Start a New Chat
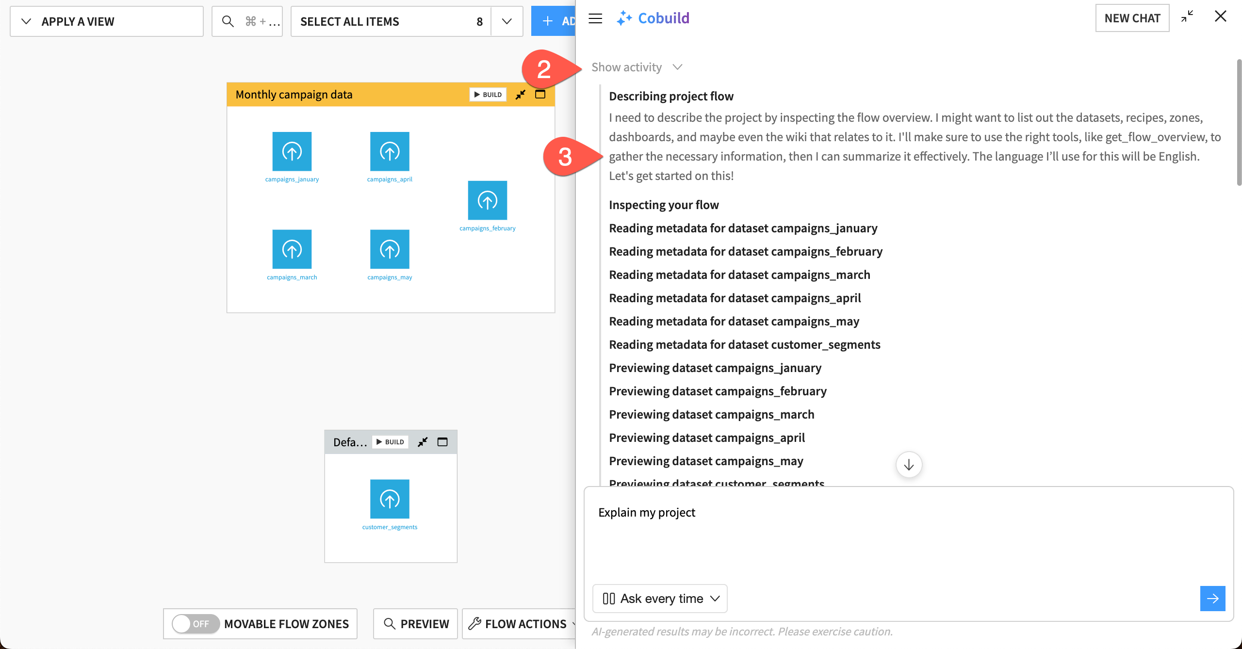 coord(1132,18)
